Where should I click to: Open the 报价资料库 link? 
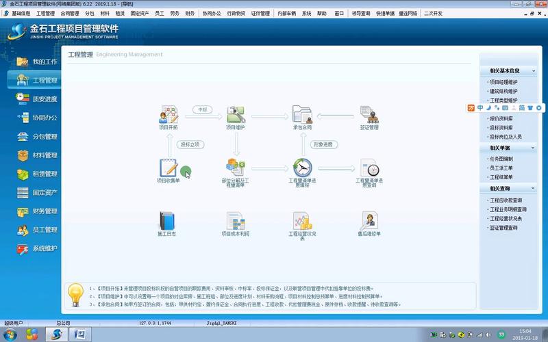[501, 118]
